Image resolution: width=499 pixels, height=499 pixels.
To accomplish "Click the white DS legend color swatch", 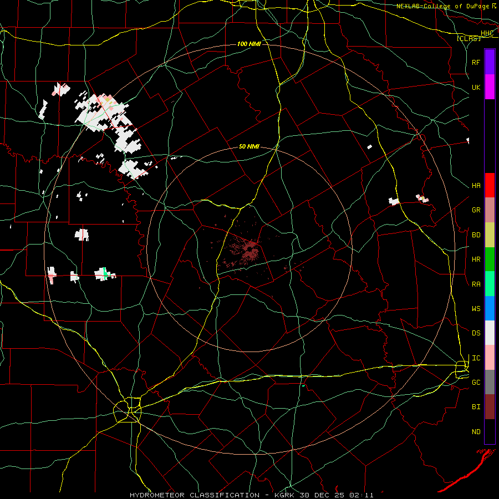I will click(490, 333).
